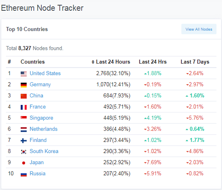The height and width of the screenshot is (190, 222).
Task: Click the Russia flag icon
Action: tap(24, 174)
